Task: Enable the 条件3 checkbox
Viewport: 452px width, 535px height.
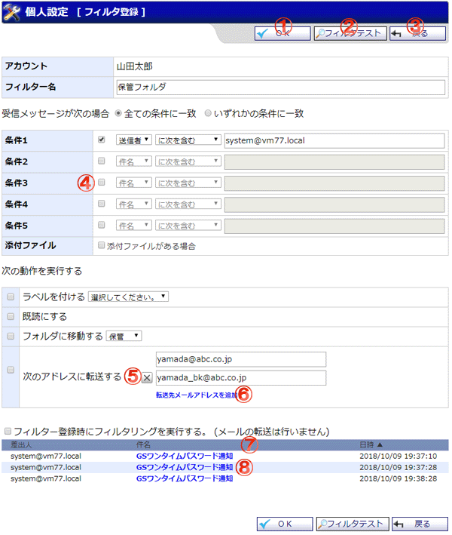Action: pyautogui.click(x=102, y=183)
